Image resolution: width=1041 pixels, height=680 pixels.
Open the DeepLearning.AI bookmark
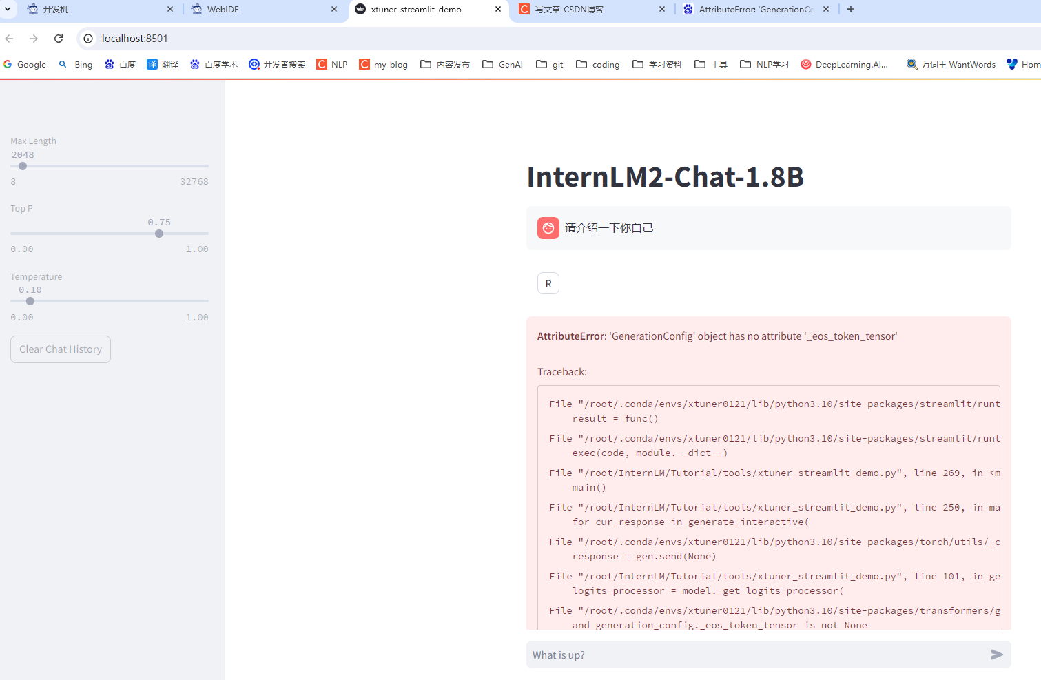pyautogui.click(x=845, y=64)
